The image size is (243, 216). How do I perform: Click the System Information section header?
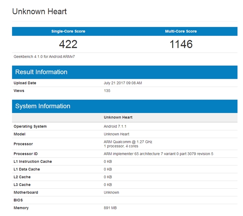click(x=43, y=106)
